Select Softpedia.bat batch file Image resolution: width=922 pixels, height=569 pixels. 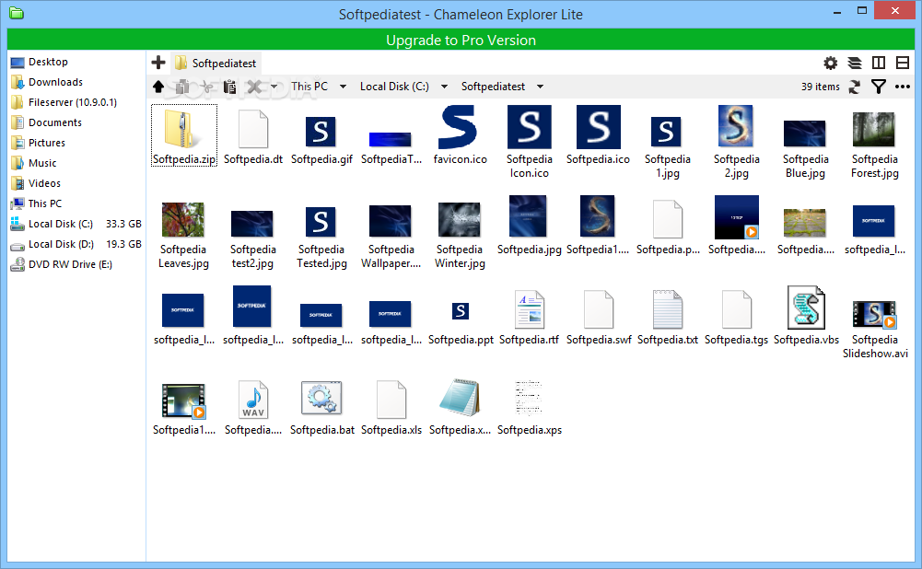tap(321, 409)
